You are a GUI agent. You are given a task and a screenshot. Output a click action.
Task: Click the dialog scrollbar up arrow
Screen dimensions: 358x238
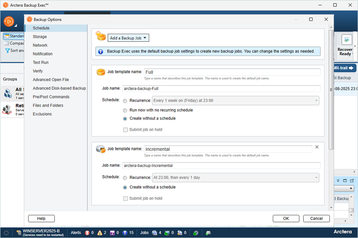(331, 27)
